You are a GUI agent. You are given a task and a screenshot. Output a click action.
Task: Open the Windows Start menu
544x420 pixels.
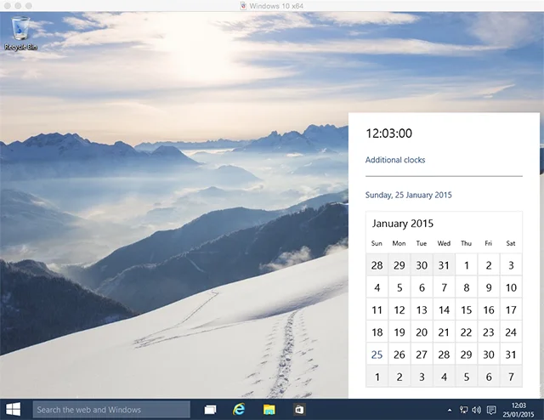point(14,410)
